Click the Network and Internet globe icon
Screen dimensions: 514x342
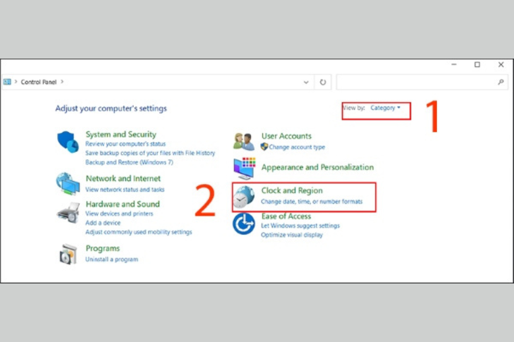68,183
